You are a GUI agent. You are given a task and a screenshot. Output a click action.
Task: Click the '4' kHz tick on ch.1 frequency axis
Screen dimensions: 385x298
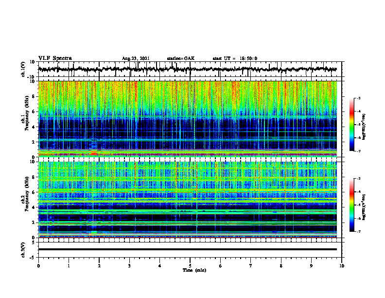(x=34, y=127)
